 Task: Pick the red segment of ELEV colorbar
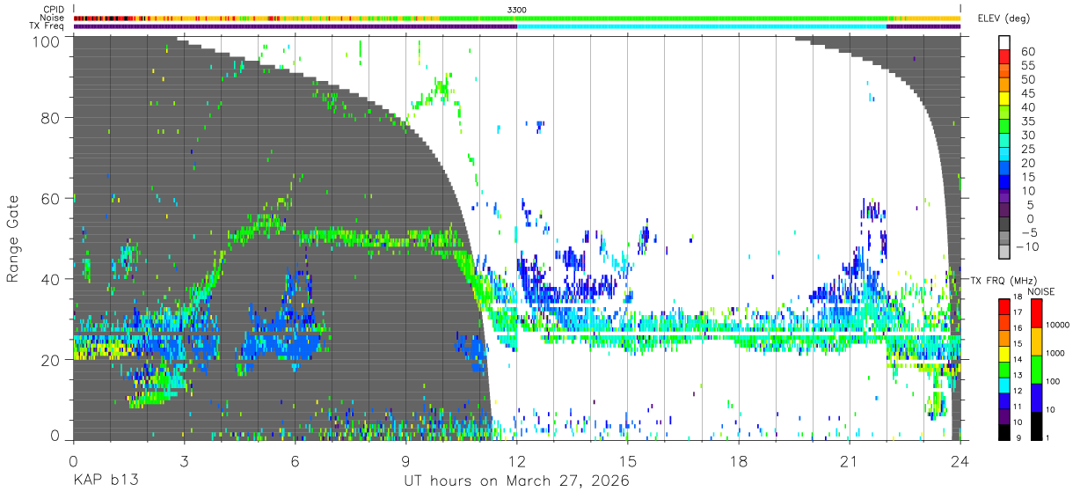(1004, 58)
